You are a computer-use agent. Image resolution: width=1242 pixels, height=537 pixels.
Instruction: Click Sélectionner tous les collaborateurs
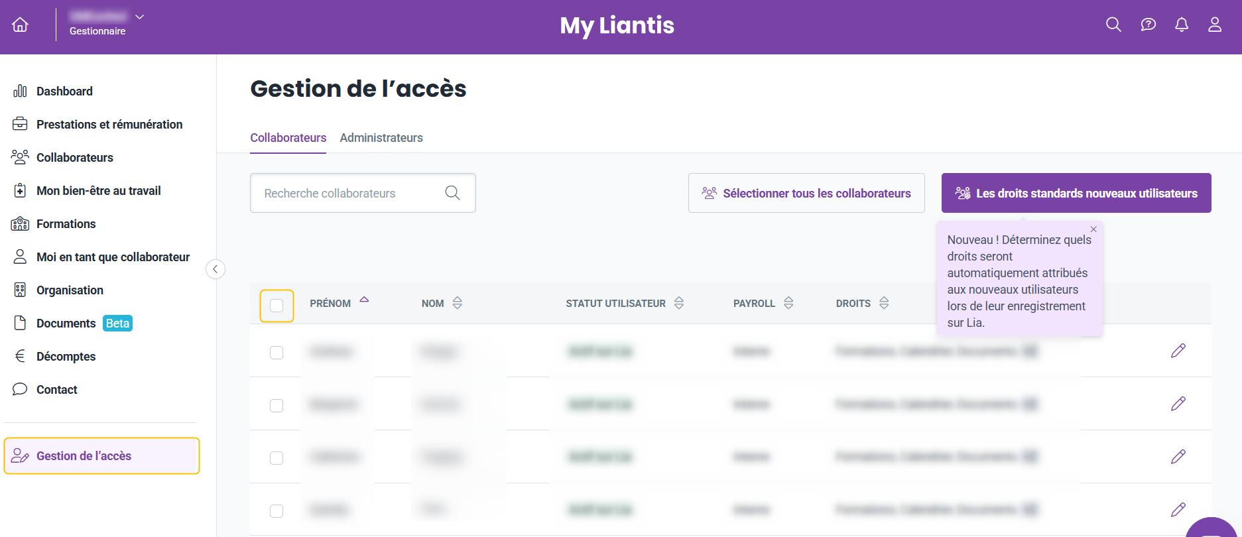coord(806,193)
